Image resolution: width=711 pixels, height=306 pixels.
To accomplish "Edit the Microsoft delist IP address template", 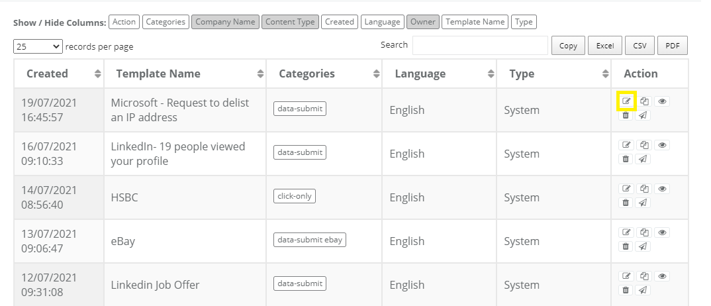I will 626,101.
